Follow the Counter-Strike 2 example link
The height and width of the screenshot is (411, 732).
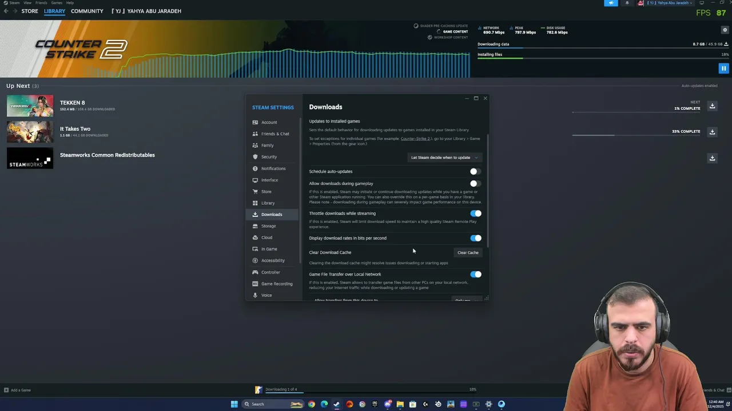click(415, 139)
